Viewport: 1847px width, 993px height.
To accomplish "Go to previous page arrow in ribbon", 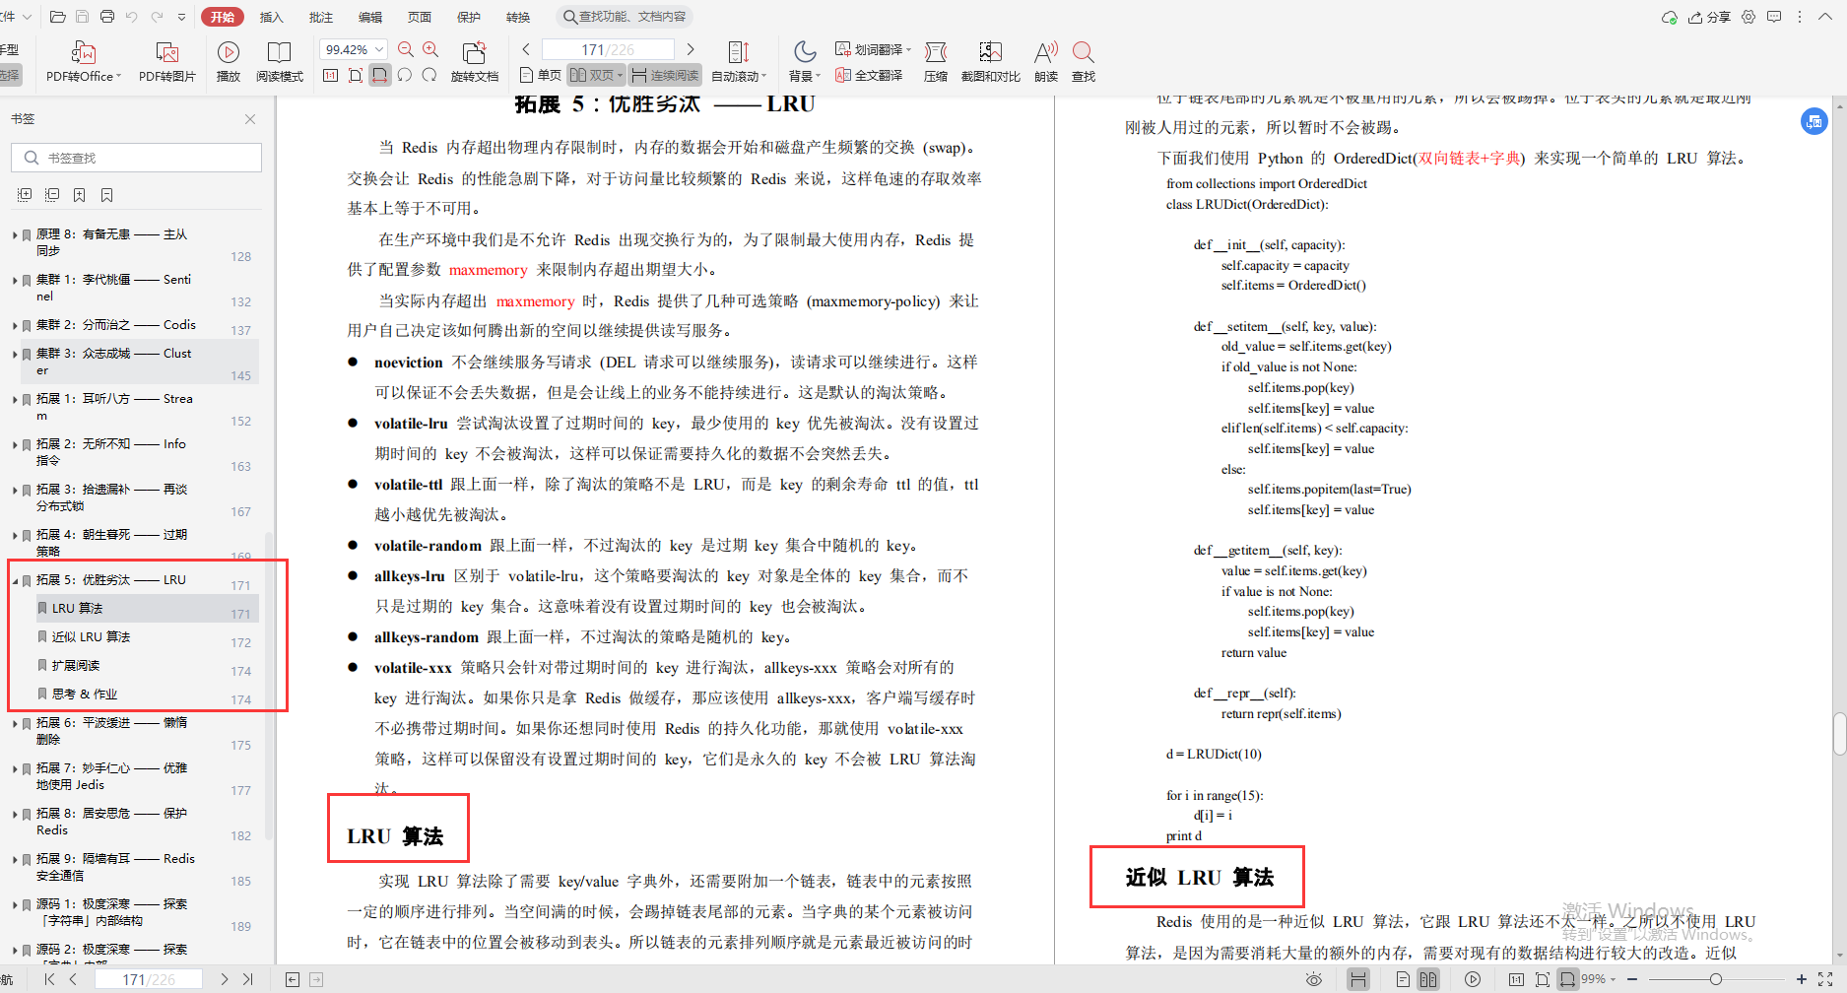I will click(526, 49).
